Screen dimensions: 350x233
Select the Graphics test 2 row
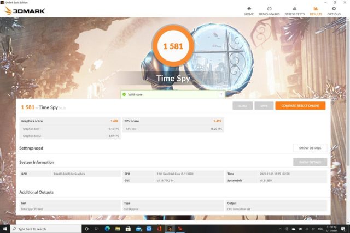coord(70,136)
